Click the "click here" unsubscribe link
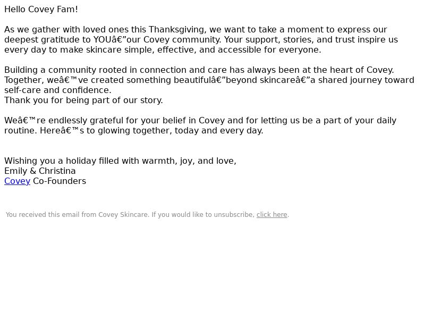Viewport: 425px width, 319px height. [x=271, y=215]
